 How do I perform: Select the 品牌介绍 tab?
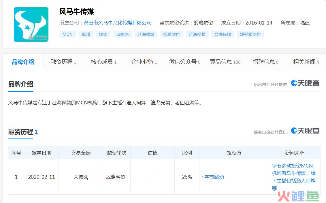(x=23, y=62)
